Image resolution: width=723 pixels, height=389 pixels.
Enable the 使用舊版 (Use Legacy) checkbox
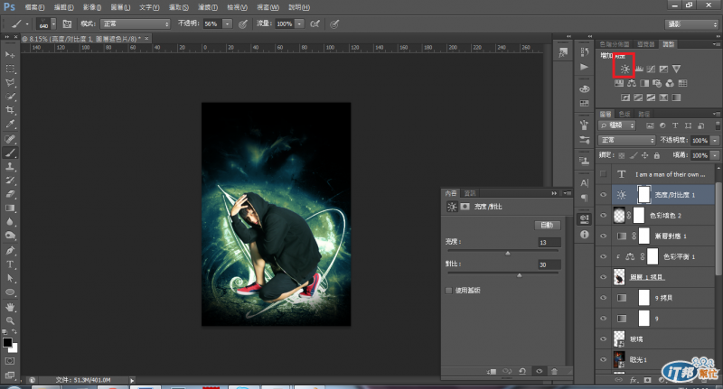[449, 290]
